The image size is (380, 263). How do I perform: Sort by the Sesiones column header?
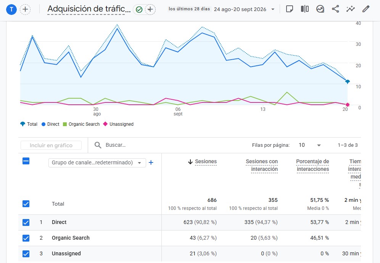click(x=206, y=161)
